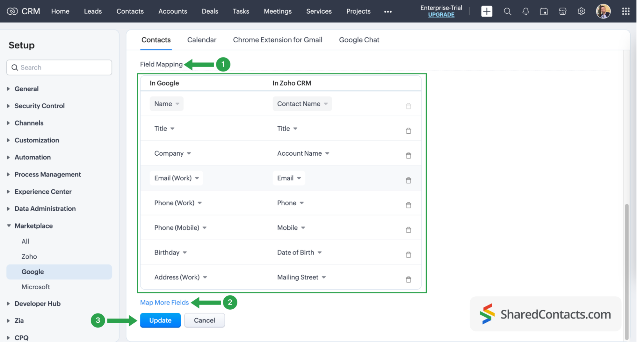
Task: Switch to Chrome Extension for Gmail tab
Action: click(x=278, y=40)
